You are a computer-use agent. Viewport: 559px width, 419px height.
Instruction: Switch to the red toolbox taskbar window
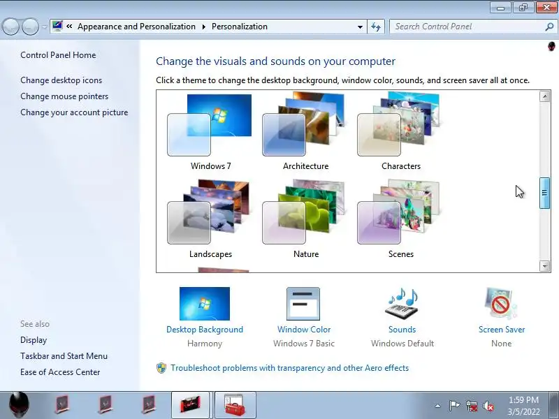tap(235, 405)
